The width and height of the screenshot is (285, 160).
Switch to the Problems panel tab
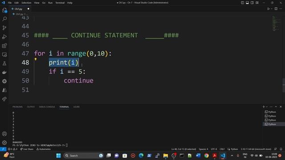(x=17, y=107)
